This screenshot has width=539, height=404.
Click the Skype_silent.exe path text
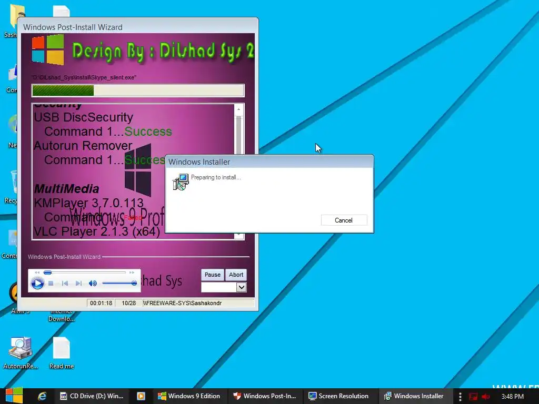(x=84, y=78)
